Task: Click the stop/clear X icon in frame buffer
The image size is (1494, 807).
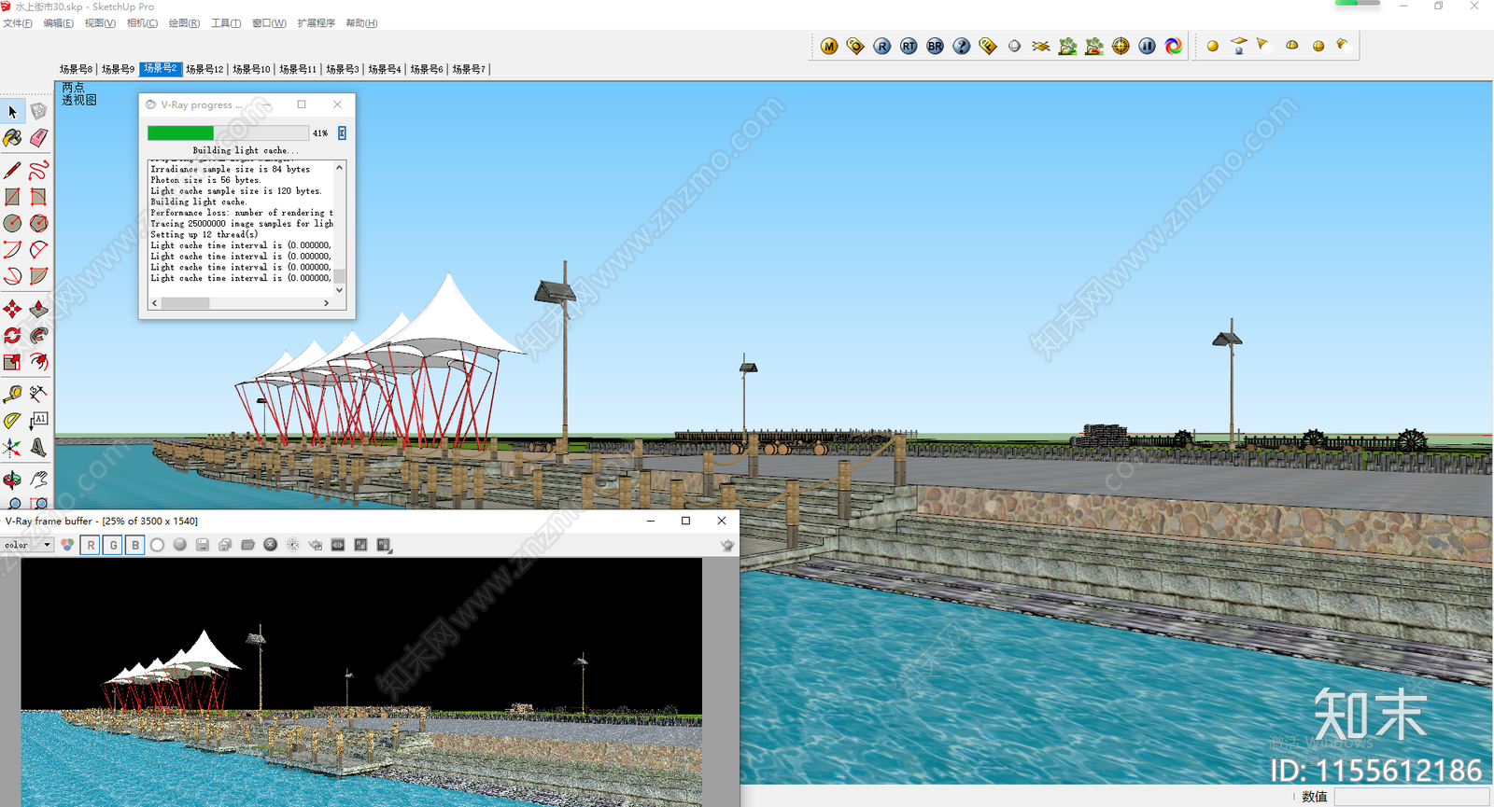Action: 271,545
